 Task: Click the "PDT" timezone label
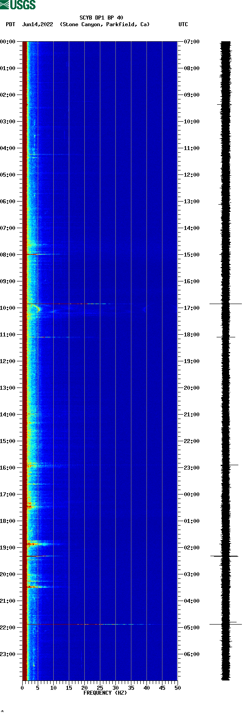pyautogui.click(x=10, y=24)
